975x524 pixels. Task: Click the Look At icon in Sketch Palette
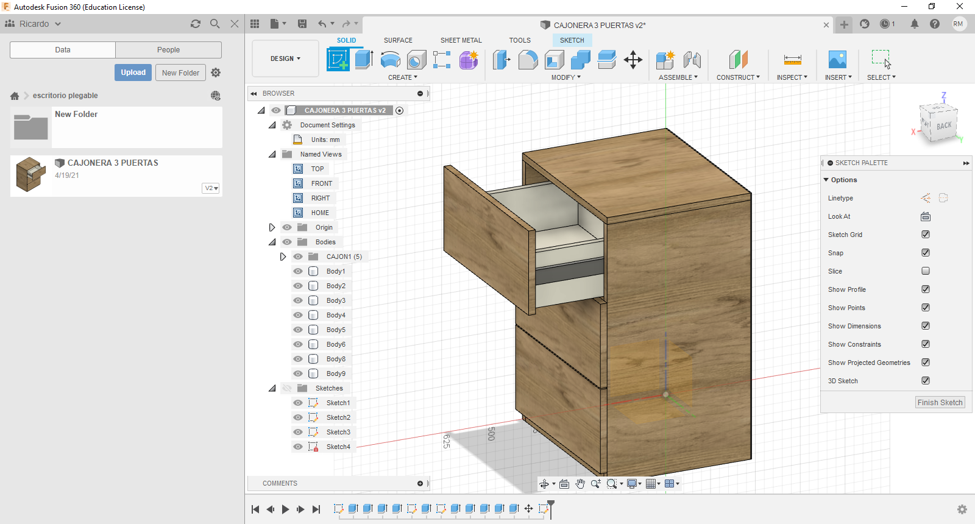tap(926, 216)
